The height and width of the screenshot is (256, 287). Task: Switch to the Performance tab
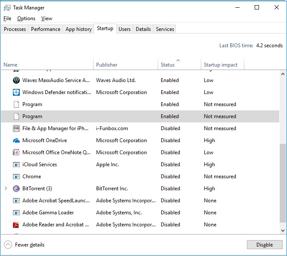pyautogui.click(x=46, y=29)
